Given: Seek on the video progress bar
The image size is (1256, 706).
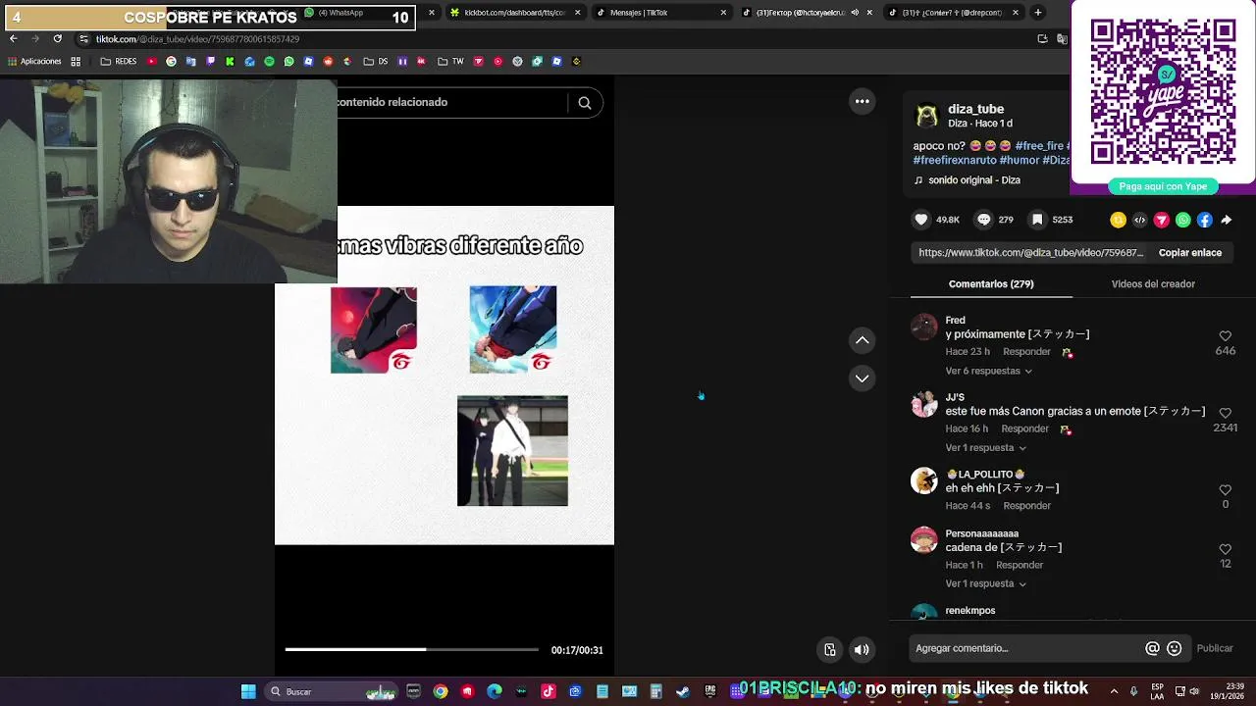Looking at the screenshot, I should (x=411, y=649).
